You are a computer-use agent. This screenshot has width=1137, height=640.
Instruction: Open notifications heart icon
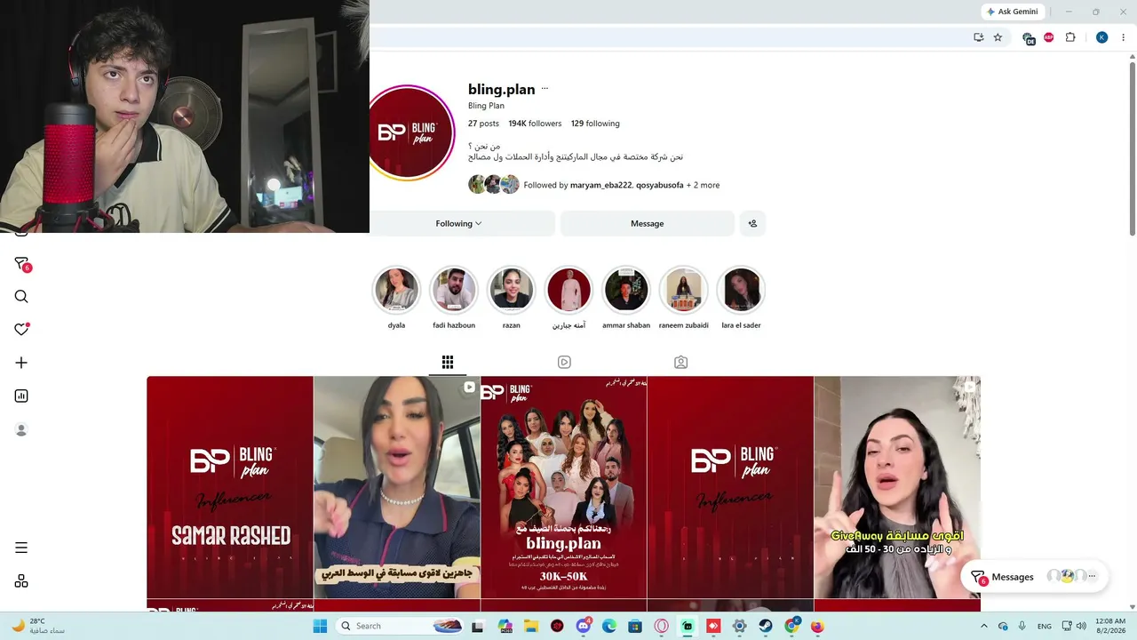click(x=22, y=330)
